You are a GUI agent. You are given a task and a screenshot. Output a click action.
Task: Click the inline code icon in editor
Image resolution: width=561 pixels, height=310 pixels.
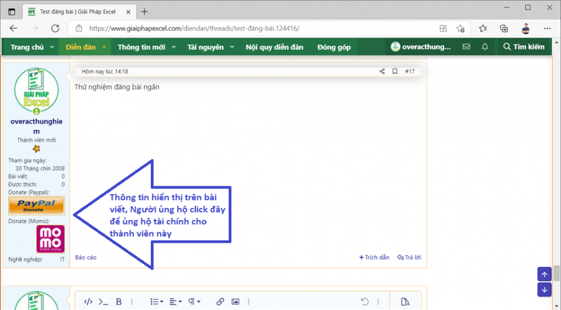pos(103,302)
